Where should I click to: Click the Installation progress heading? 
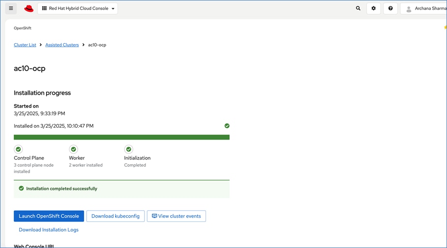coord(42,93)
